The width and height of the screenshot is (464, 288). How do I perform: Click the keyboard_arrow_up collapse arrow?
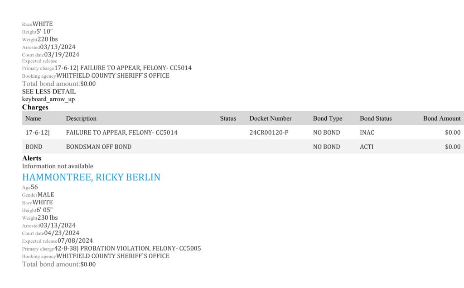(48, 99)
